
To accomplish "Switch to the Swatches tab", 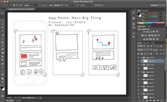I will (146, 11).
